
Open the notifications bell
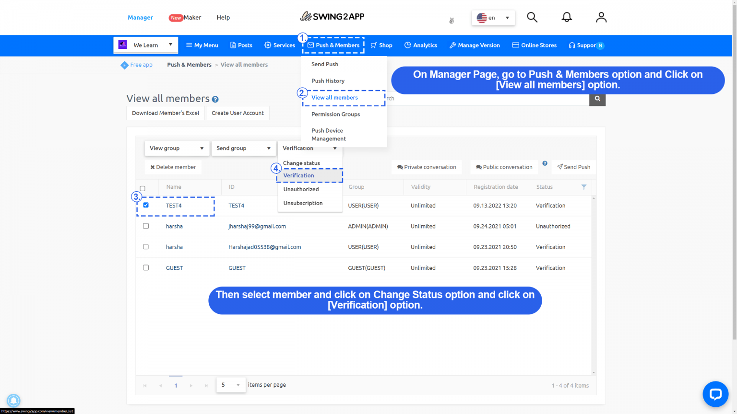click(567, 17)
